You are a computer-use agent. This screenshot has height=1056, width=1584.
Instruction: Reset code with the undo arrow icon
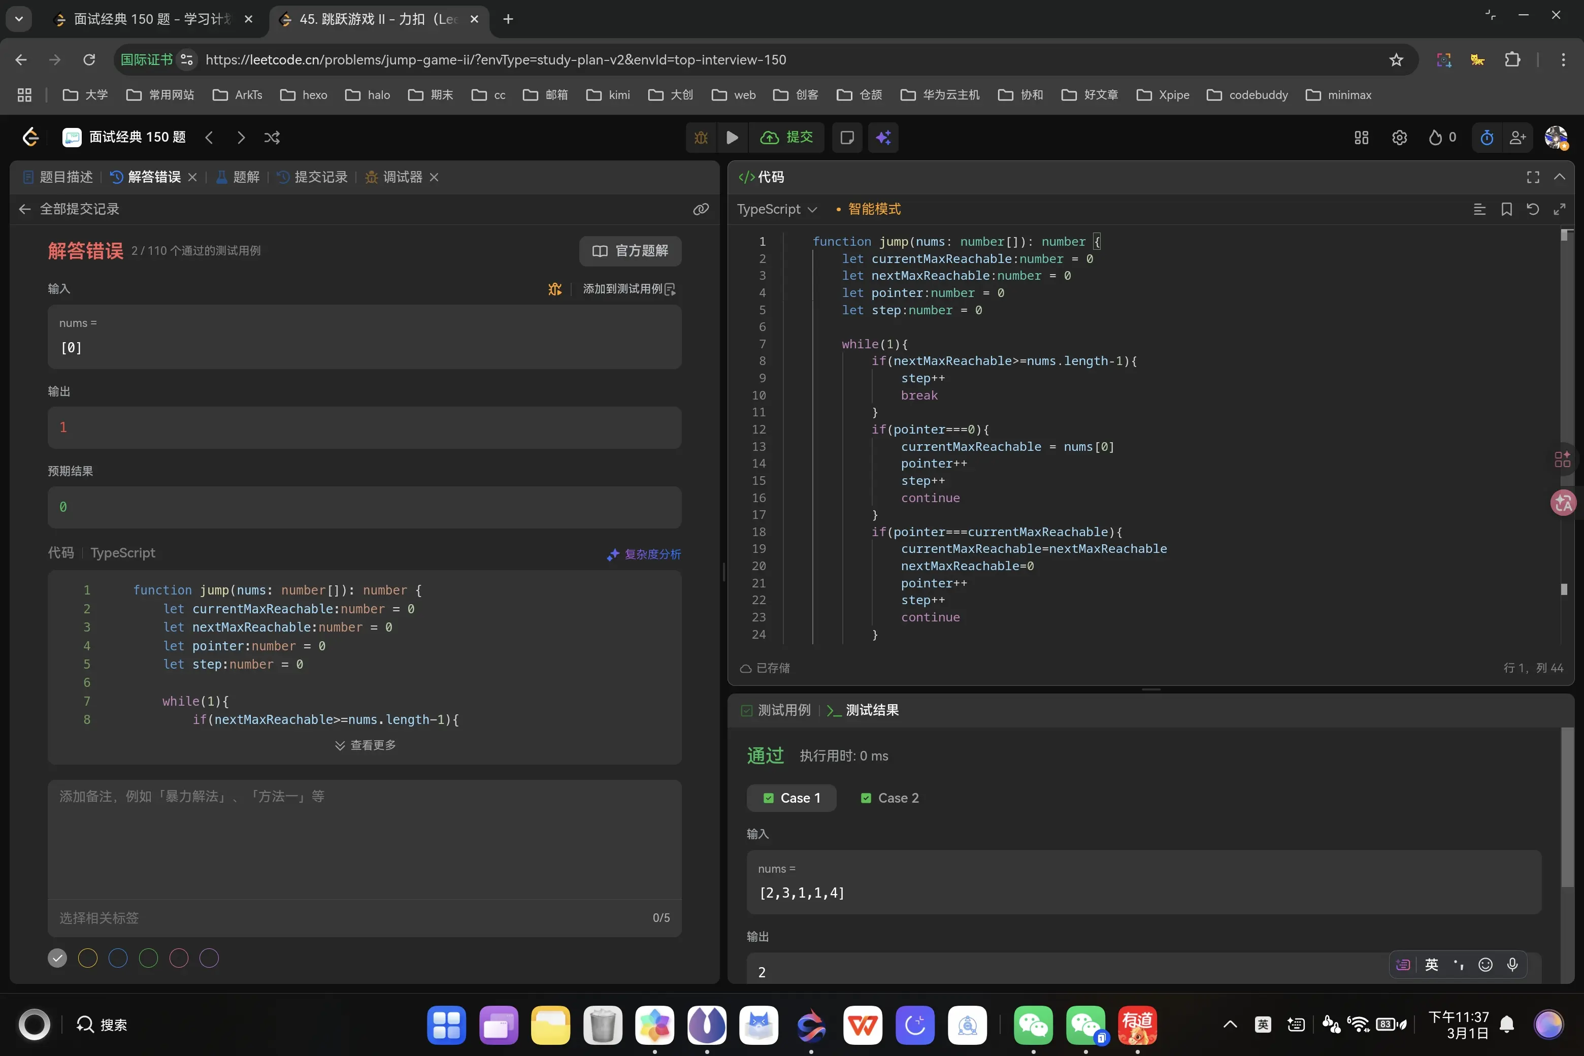1533,210
